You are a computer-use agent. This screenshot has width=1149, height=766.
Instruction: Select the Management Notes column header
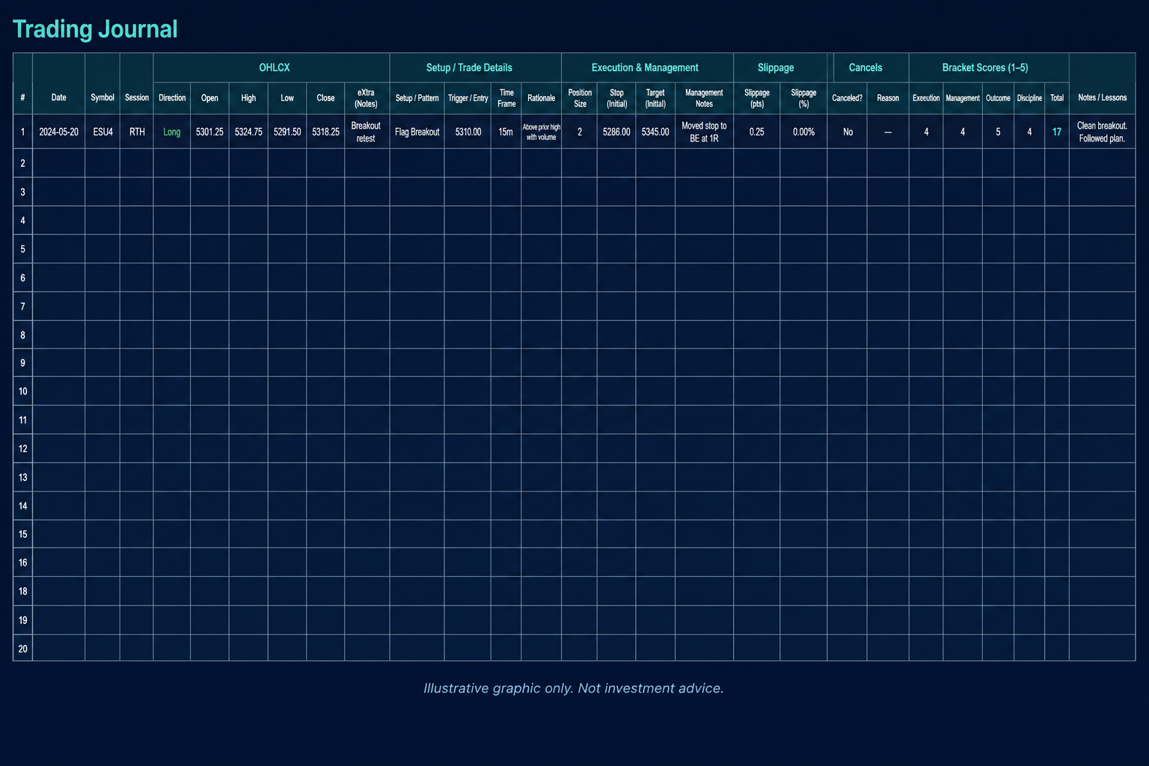click(x=704, y=99)
